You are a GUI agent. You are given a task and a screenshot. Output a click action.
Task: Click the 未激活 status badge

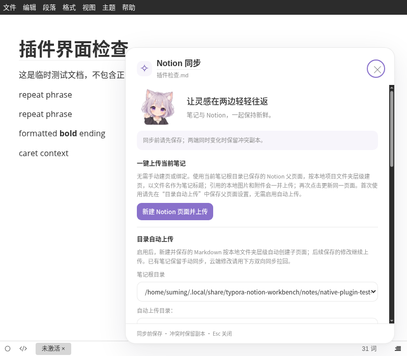click(x=53, y=348)
